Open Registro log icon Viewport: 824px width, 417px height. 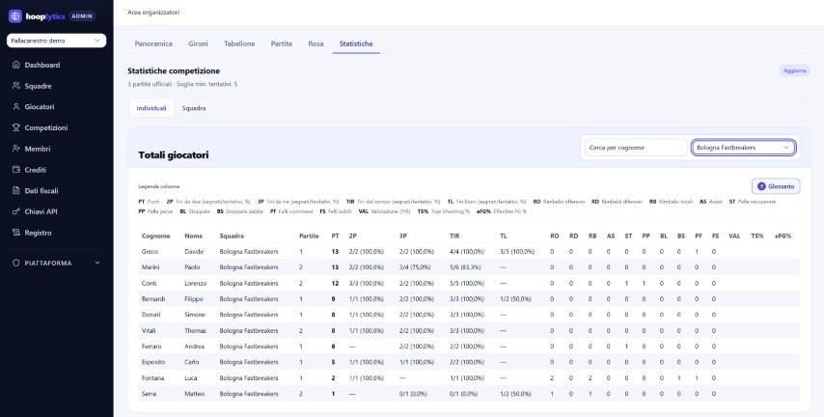15,233
